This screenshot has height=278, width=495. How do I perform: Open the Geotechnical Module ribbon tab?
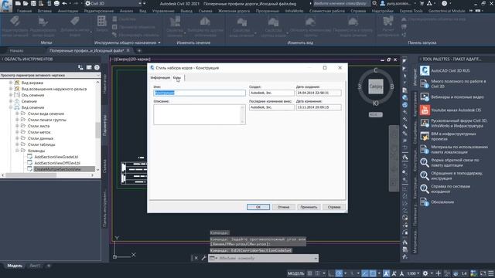tap(447, 11)
